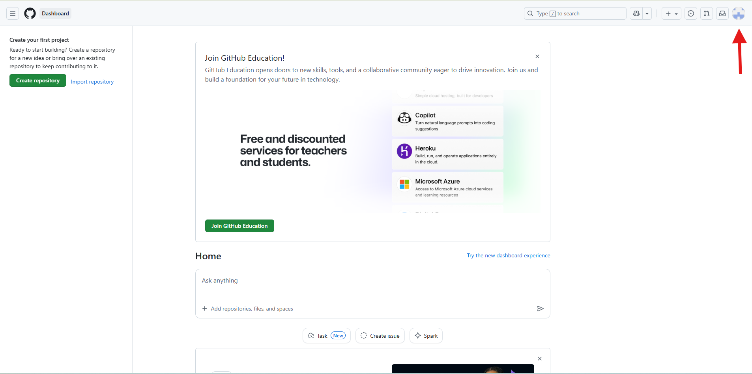This screenshot has width=752, height=374.
Task: Expand the Create new plus dropdown
Action: pyautogui.click(x=671, y=13)
